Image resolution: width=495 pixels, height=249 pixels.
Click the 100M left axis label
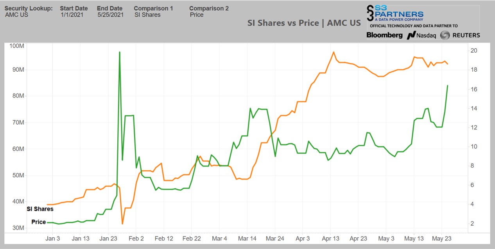point(17,46)
